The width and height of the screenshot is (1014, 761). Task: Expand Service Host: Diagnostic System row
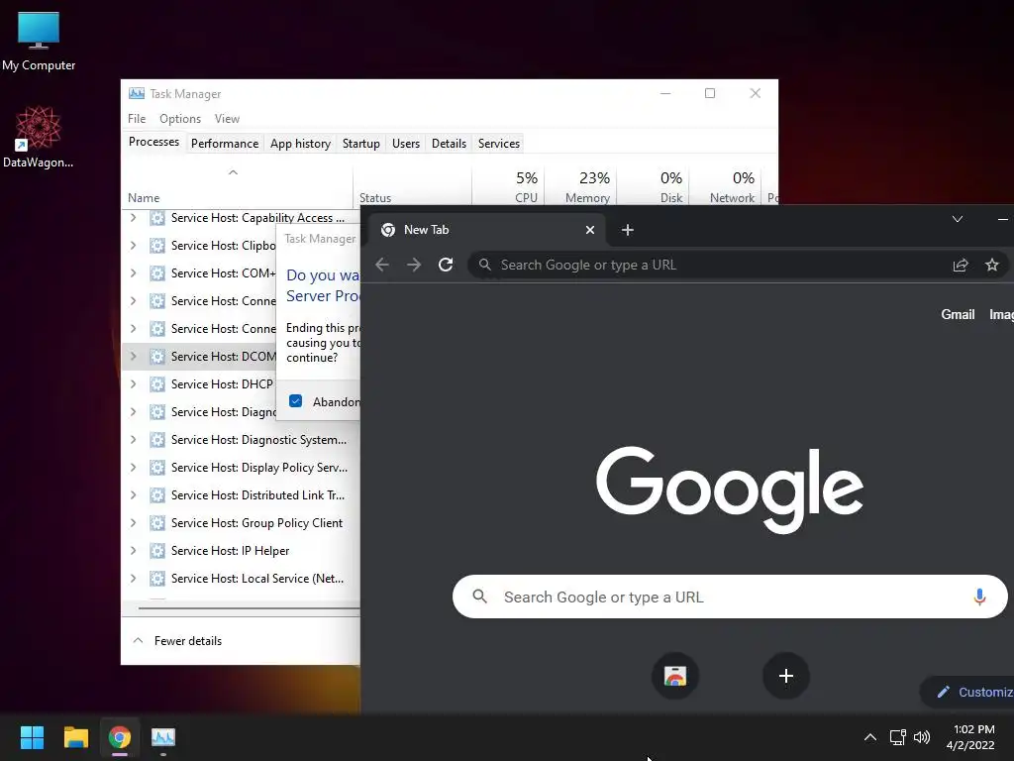(x=134, y=440)
